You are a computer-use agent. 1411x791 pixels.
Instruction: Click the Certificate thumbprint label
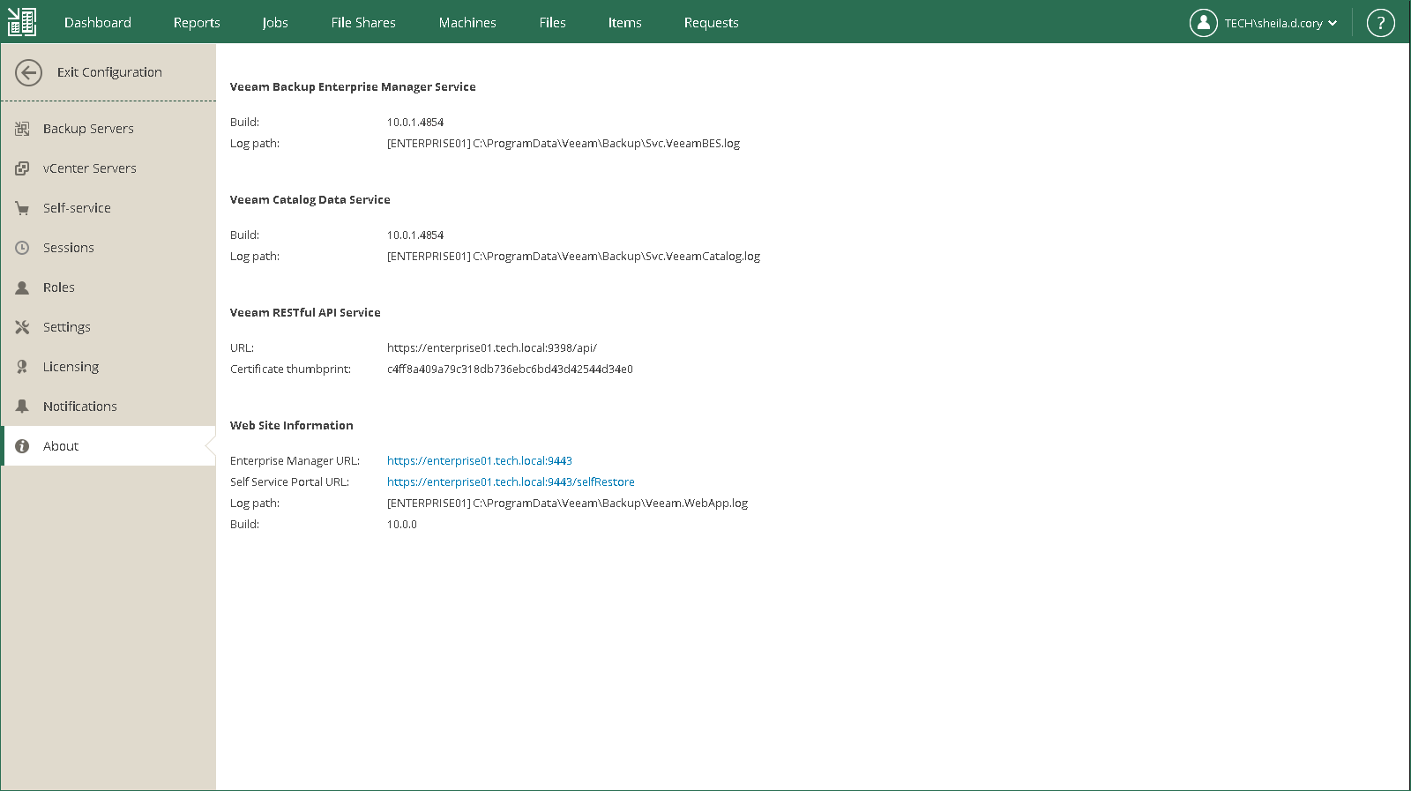click(290, 369)
